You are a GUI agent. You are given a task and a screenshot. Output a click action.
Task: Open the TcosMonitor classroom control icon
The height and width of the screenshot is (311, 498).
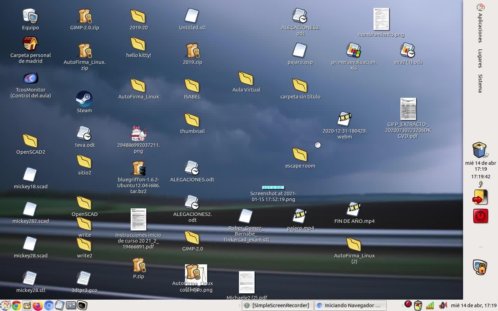(30, 78)
